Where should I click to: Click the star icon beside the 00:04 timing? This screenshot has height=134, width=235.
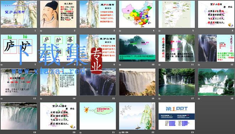(x=120, y=133)
